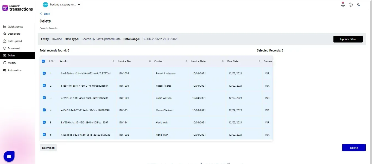Click the Download button below the table
This screenshot has height=164, width=372.
tap(48, 148)
